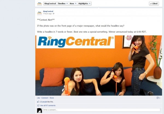
Task: Click the Comment link under the photo
Action: [45, 98]
